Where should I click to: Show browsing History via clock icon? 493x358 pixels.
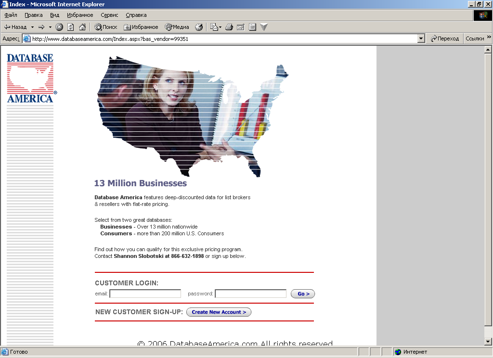click(x=199, y=27)
